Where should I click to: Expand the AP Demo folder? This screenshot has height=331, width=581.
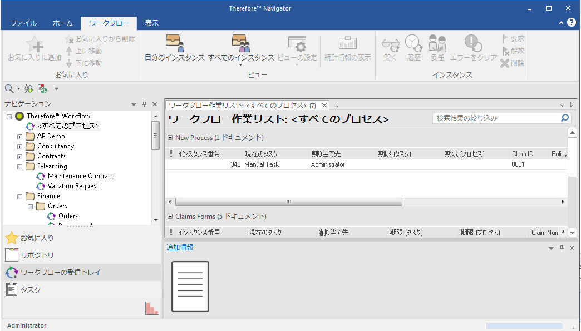(x=20, y=137)
